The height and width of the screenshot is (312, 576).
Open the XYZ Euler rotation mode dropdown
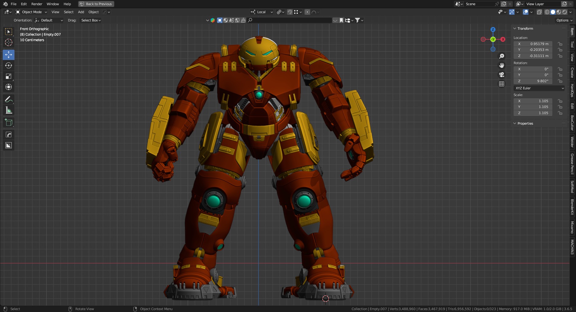539,88
